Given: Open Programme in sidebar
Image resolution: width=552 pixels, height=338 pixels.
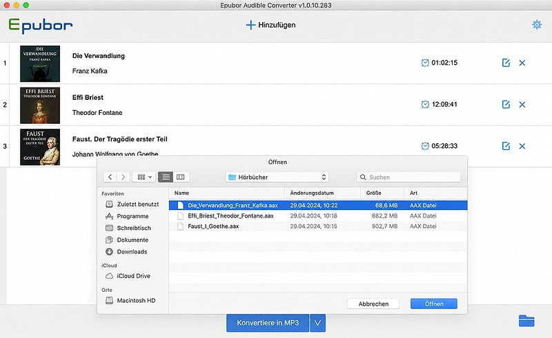Looking at the screenshot, I should [127, 216].
